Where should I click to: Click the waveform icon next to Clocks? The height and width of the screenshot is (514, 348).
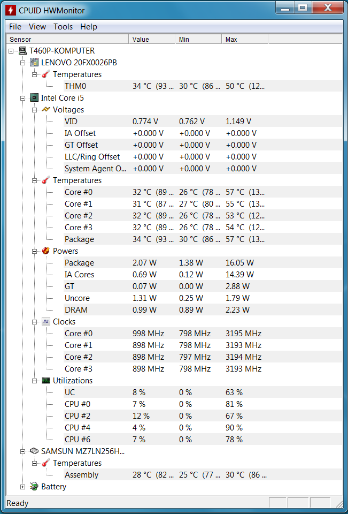tap(46, 322)
